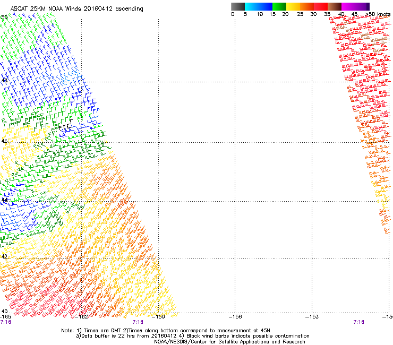Click the latitude label '48'
This screenshot has height=345, width=393.
(4, 81)
